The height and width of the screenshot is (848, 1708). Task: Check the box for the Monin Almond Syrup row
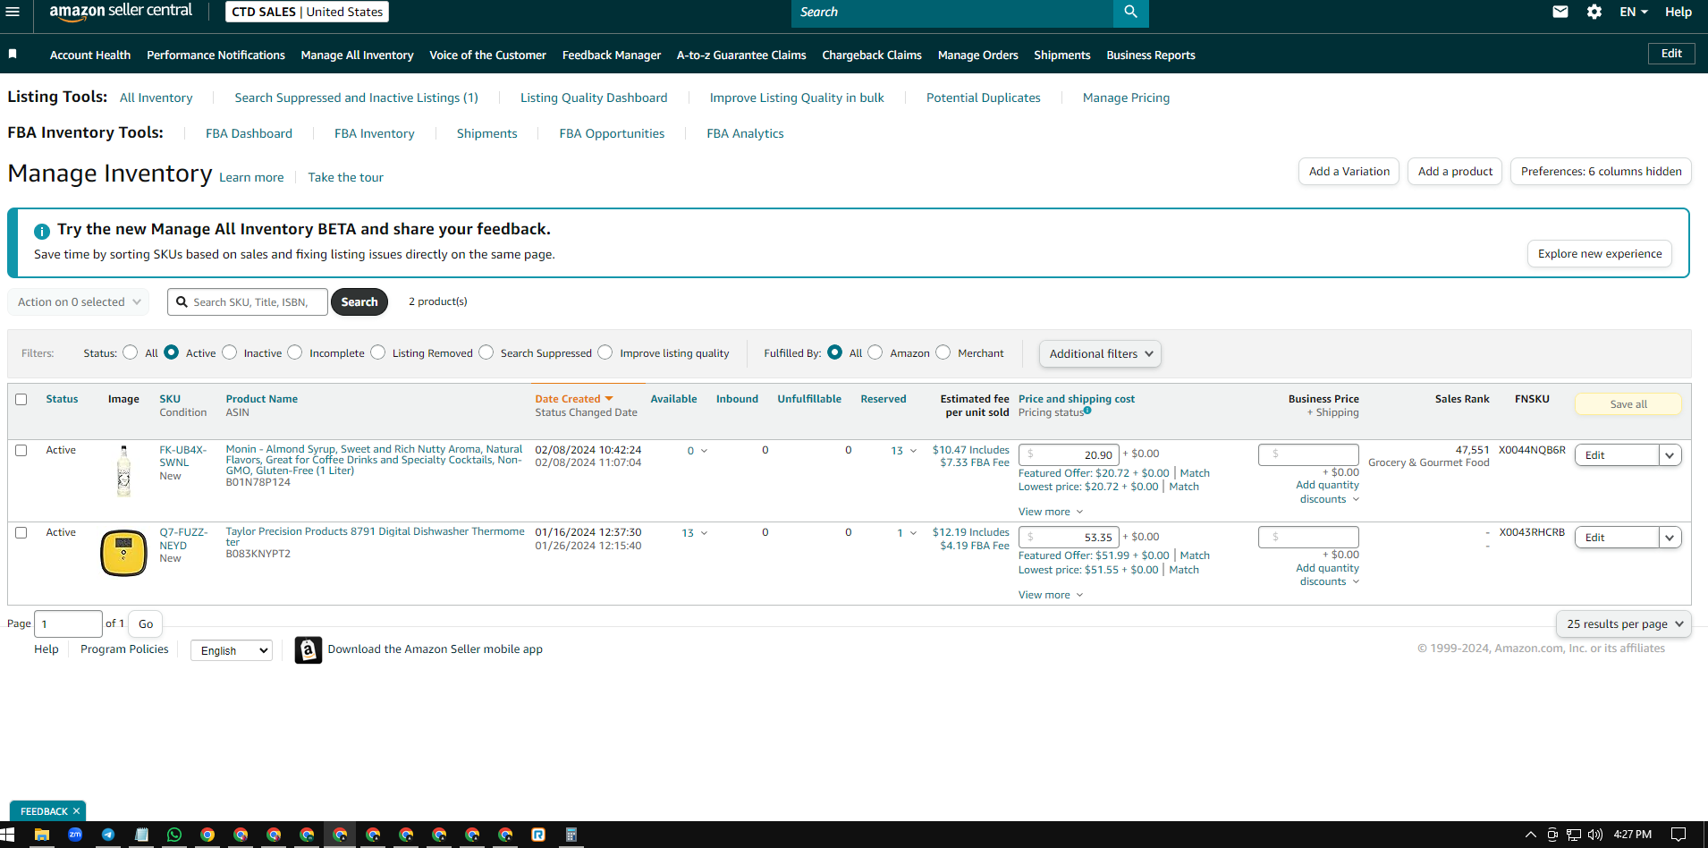(x=21, y=451)
